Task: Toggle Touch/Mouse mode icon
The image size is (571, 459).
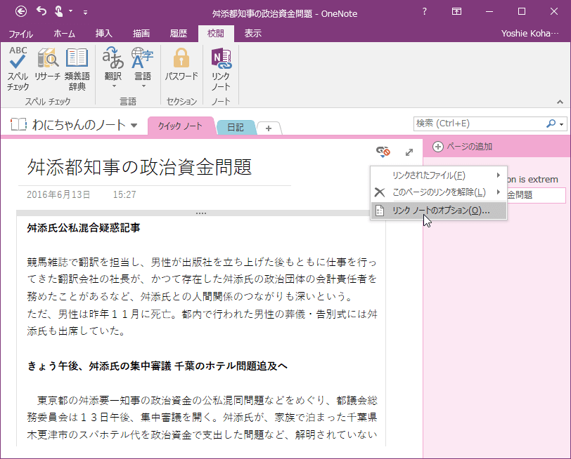Action: pos(58,12)
